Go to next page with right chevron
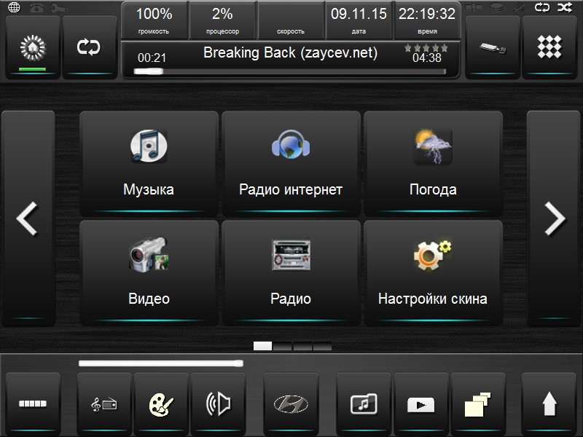583x437 pixels. point(554,219)
